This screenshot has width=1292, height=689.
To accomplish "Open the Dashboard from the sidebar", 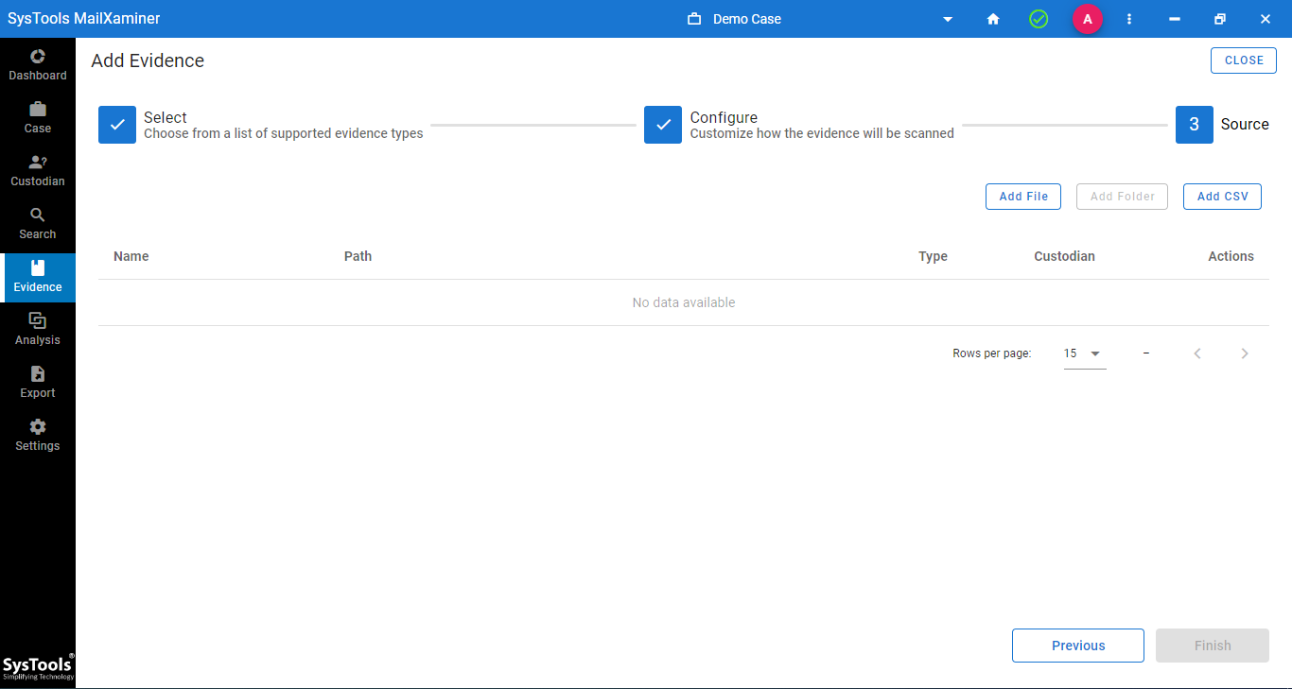I will click(x=38, y=64).
